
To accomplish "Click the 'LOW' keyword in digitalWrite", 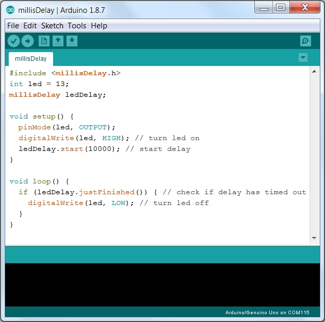I will (118, 203).
